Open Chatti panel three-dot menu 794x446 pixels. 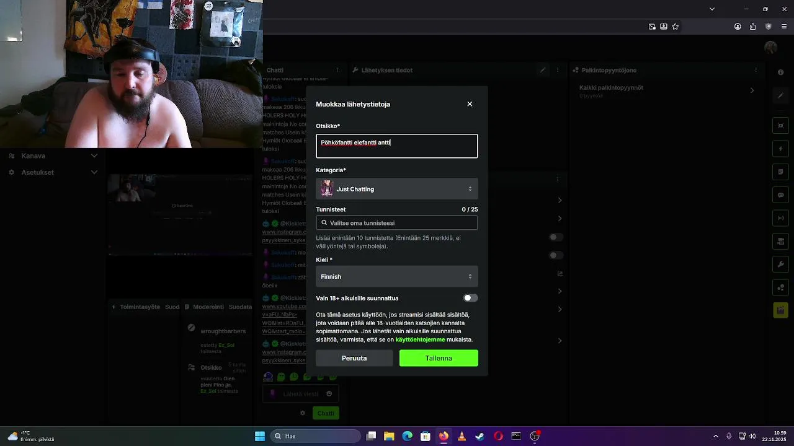coord(337,70)
